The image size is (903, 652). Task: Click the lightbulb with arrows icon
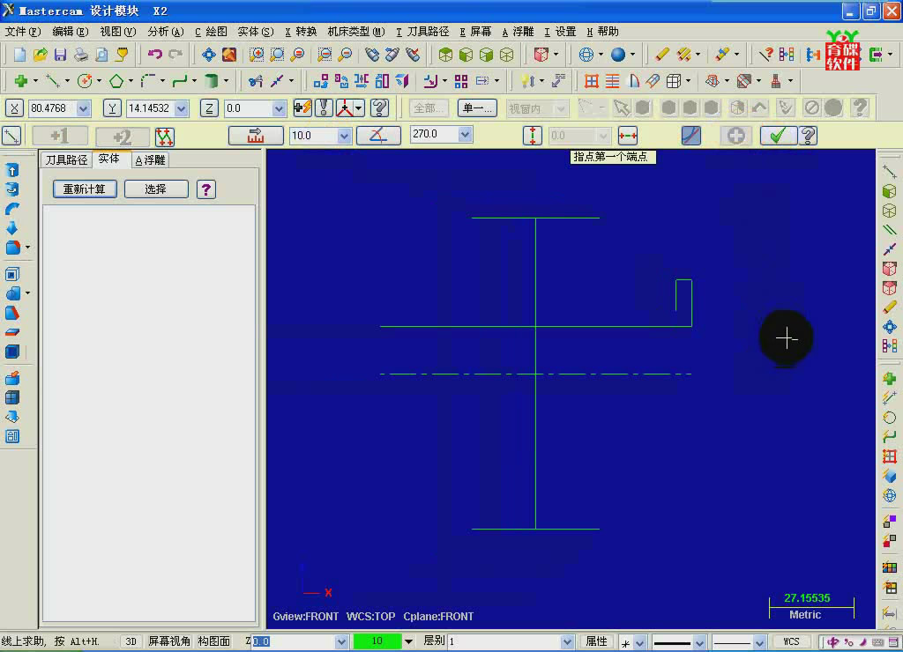coord(527,81)
